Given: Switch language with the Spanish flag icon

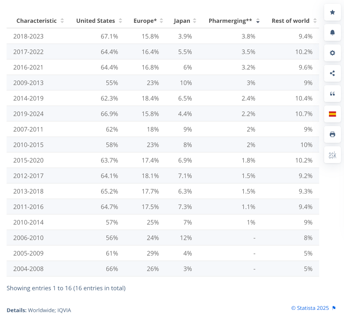Looking at the screenshot, I should pos(332,114).
